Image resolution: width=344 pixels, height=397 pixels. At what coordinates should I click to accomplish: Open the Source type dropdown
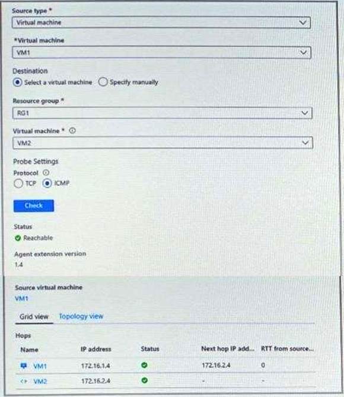point(161,23)
